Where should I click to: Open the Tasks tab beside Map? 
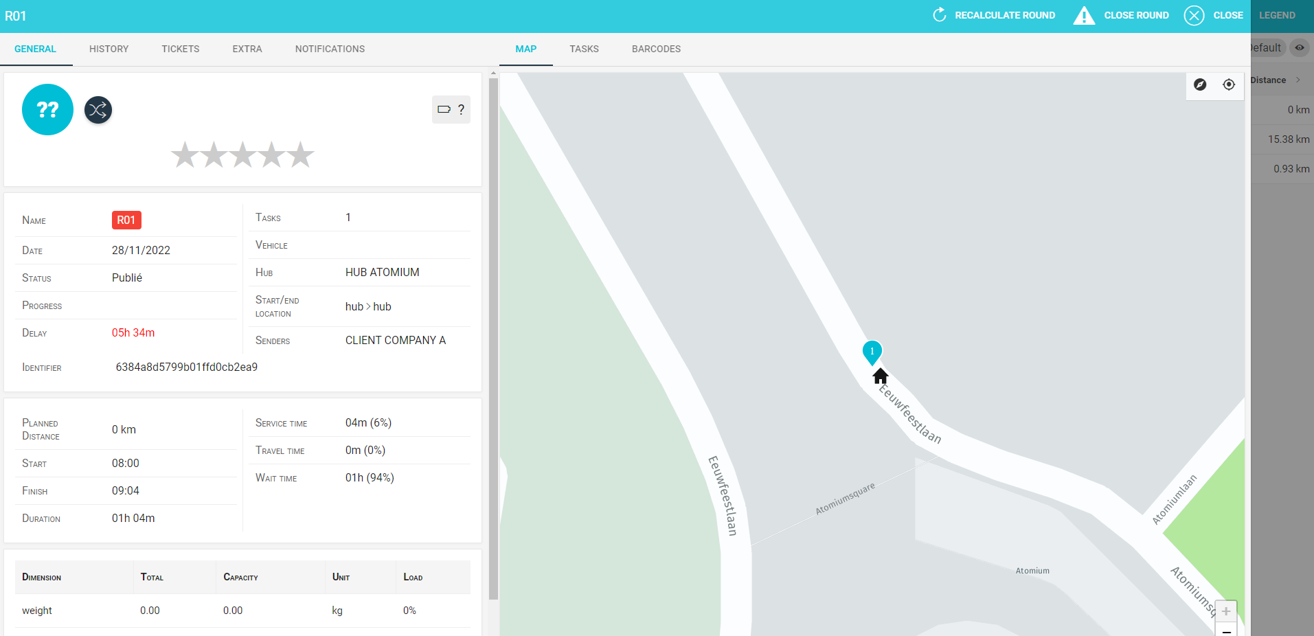pyautogui.click(x=584, y=49)
